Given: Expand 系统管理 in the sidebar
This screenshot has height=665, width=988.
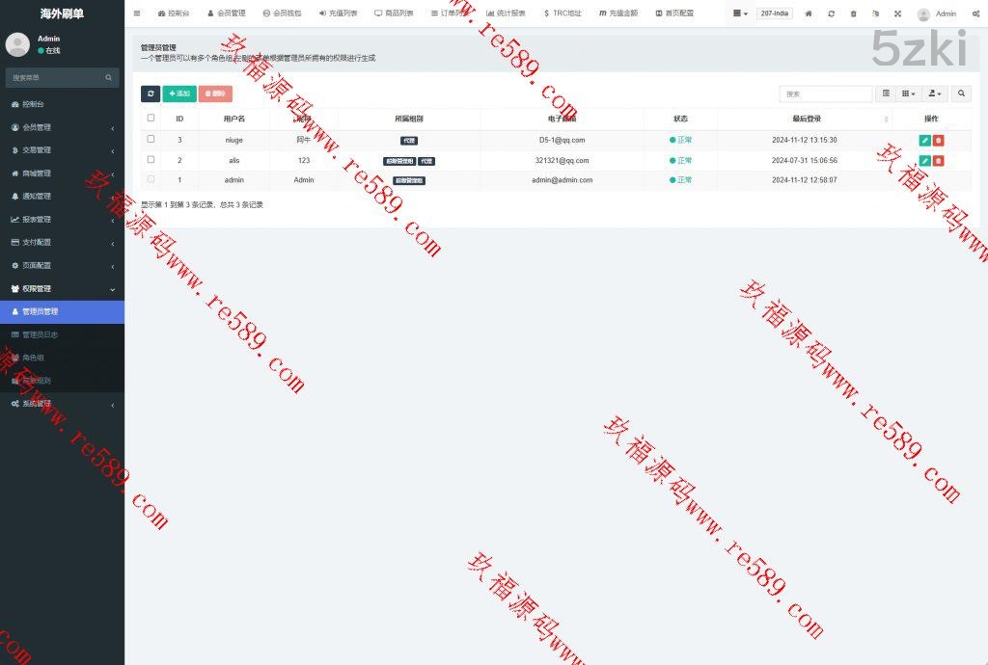Looking at the screenshot, I should pyautogui.click(x=62, y=404).
